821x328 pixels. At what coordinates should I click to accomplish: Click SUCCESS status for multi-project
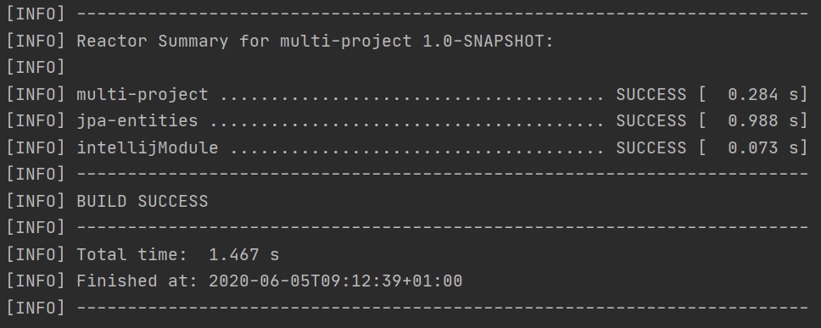coord(651,94)
